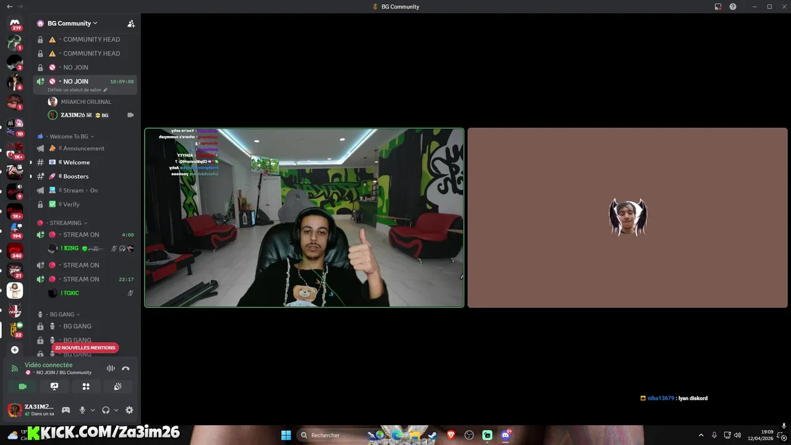791x445 pixels.
Task: Open OBS Studio from the taskbar
Action: coord(469,435)
